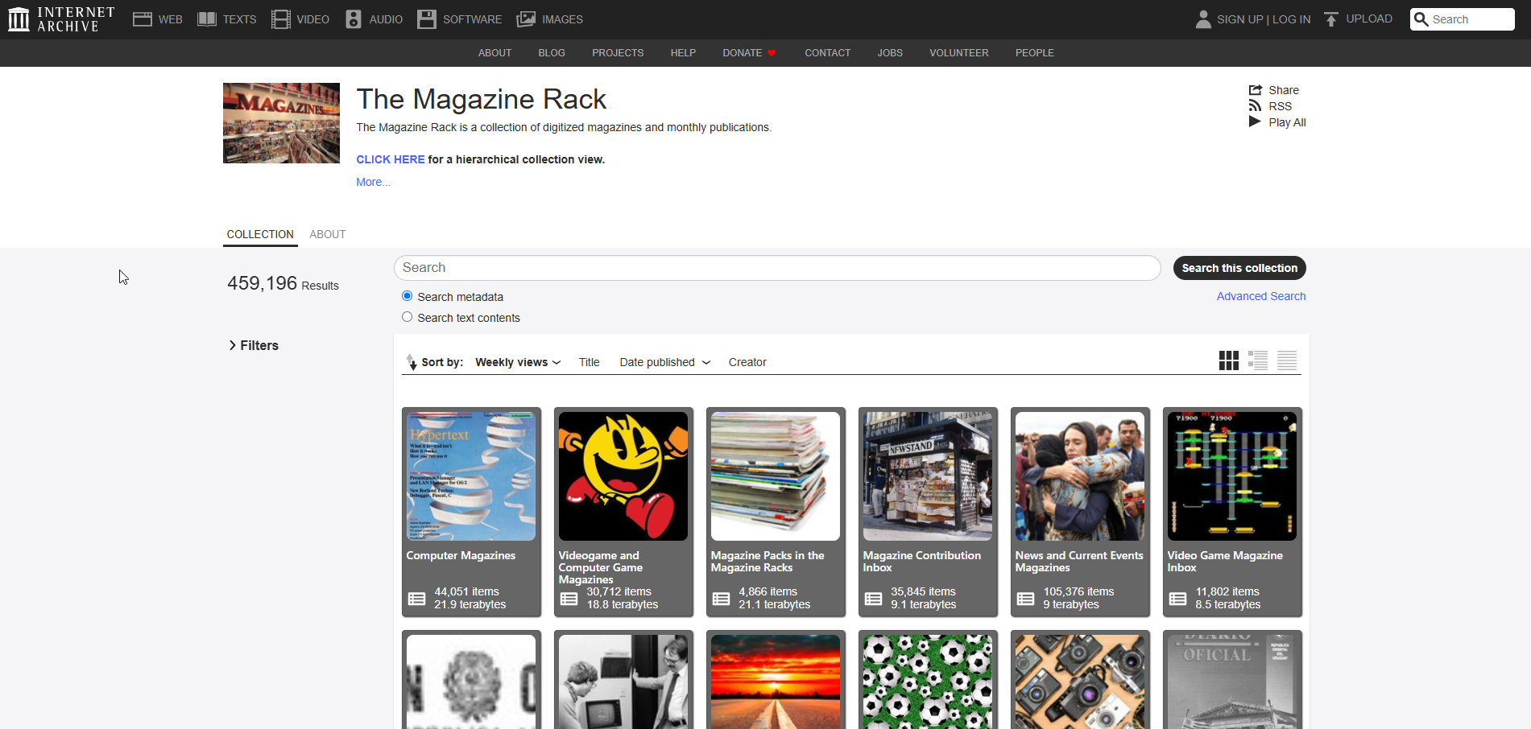1531x729 pixels.
Task: Open the arcade Video Game Magazine Inbox thumbnail
Action: coord(1232,476)
